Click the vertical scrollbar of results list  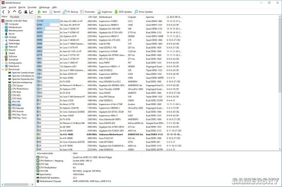[x=280, y=82]
